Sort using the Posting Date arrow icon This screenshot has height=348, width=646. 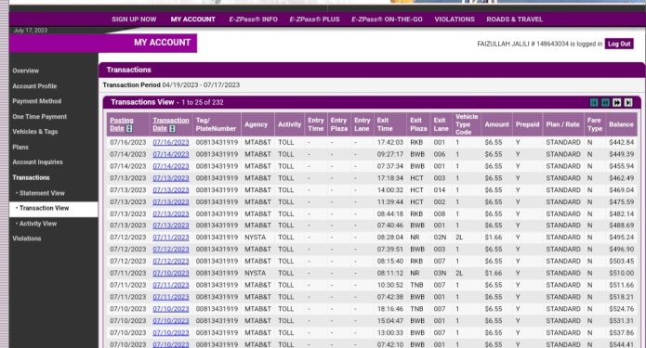pyautogui.click(x=129, y=128)
